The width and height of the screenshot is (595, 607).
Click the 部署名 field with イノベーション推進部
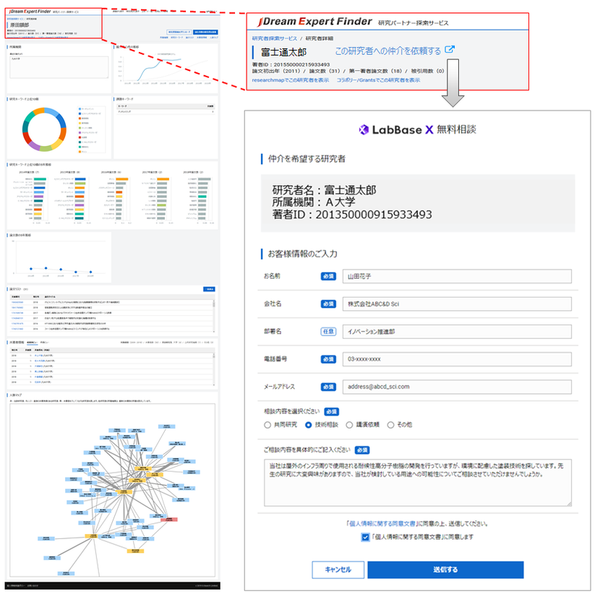point(457,332)
